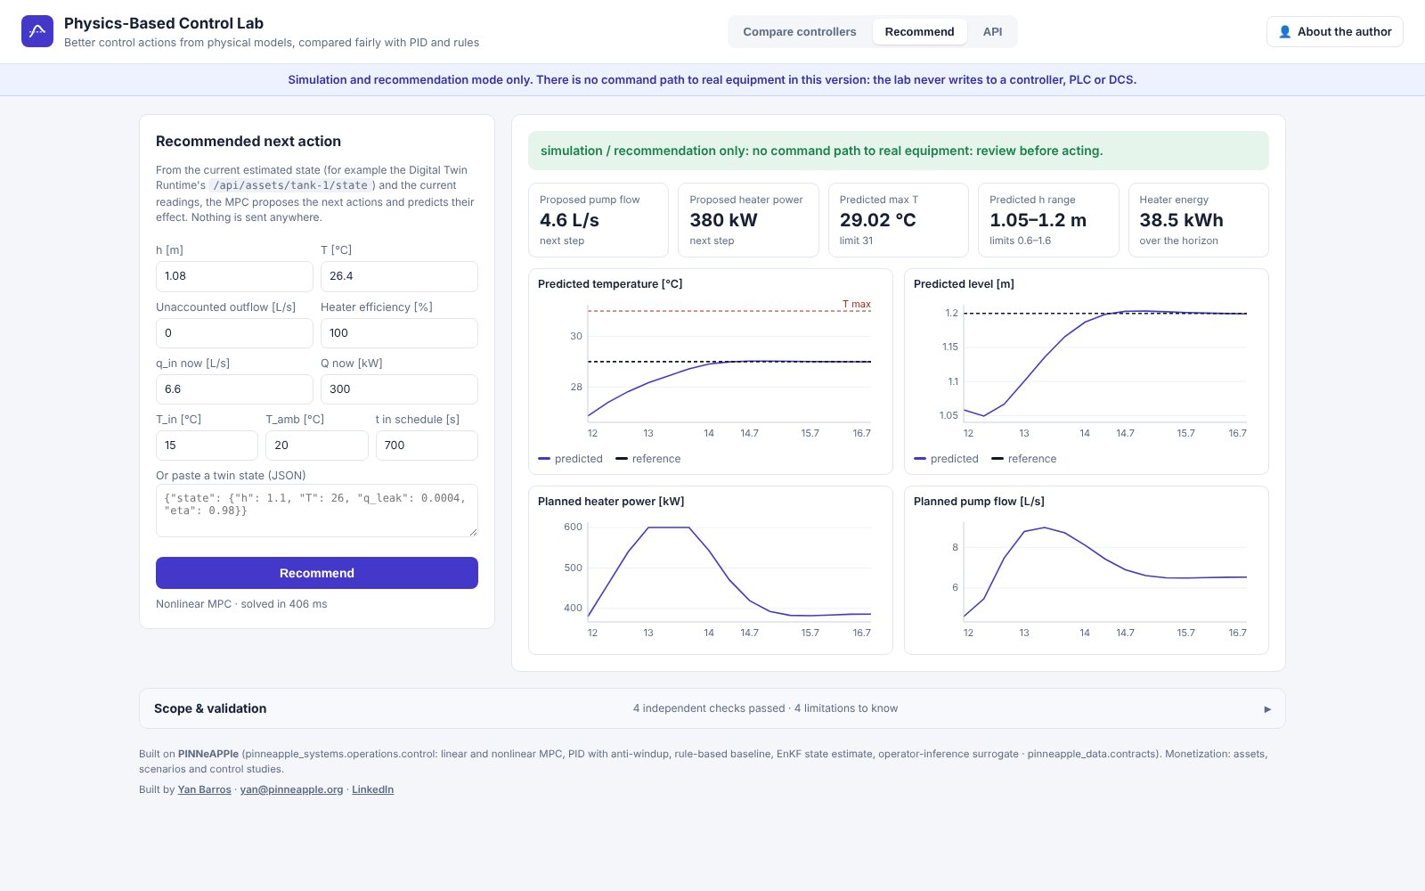Click the Recommended next action heading
The height and width of the screenshot is (891, 1425).
tap(248, 141)
